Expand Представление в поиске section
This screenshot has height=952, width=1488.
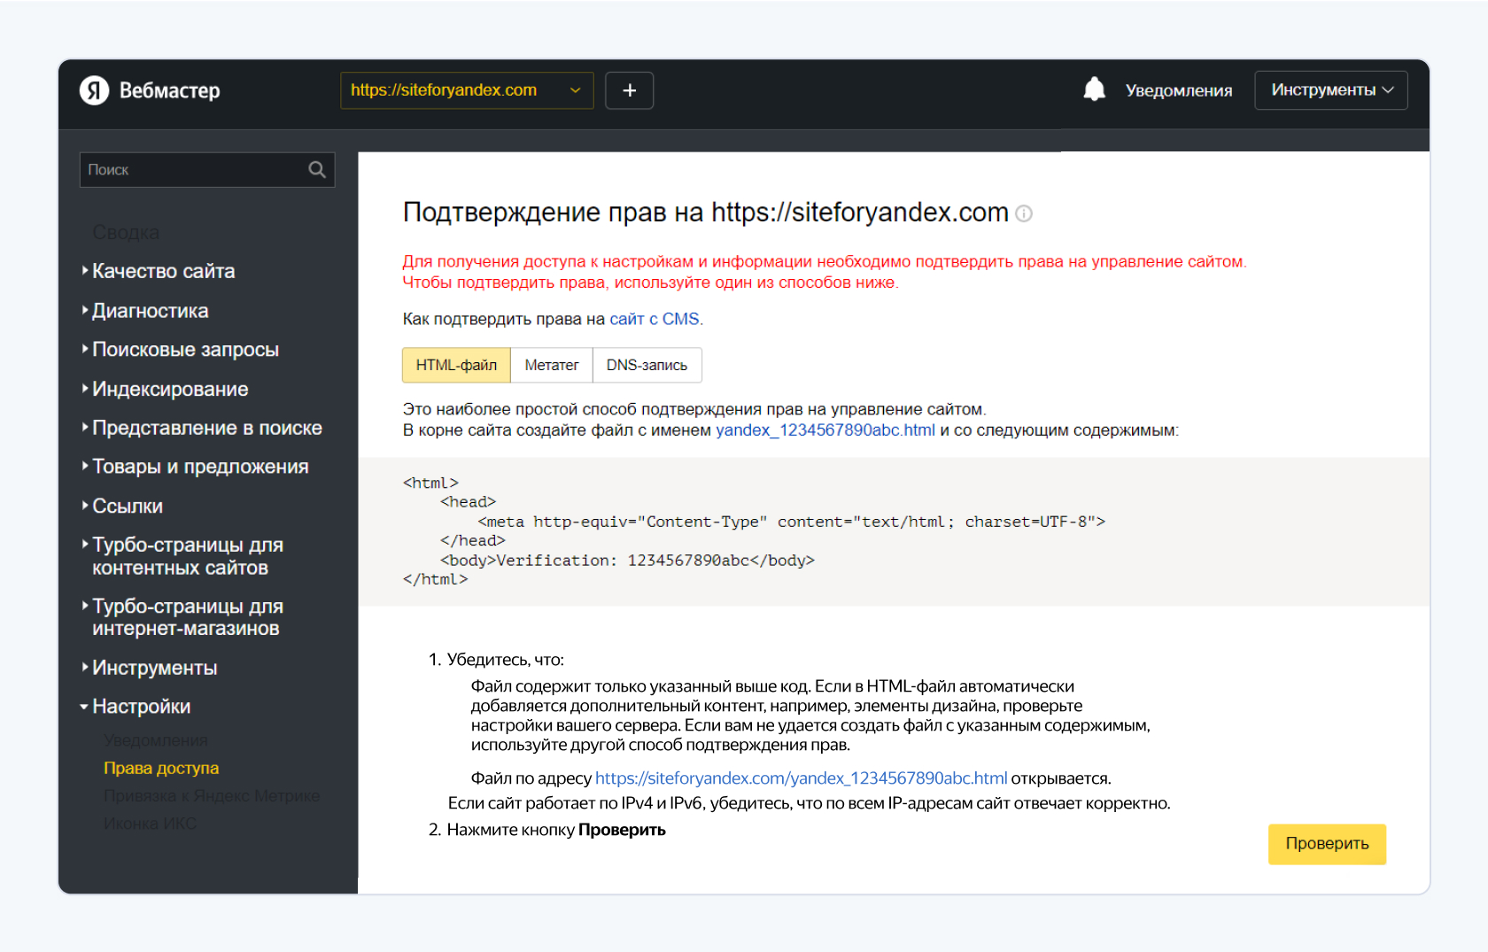coord(206,428)
